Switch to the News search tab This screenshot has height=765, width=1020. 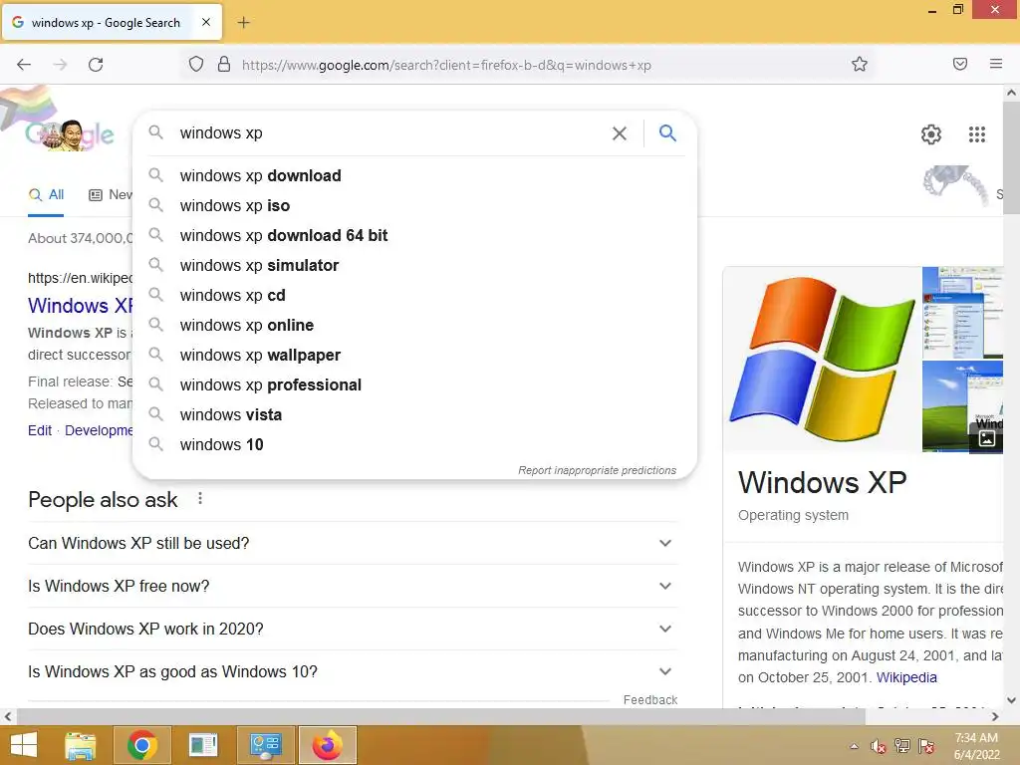tap(111, 194)
